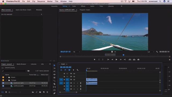Select GOPR1028.MP4 in project panel
The image size is (172, 97).
pos(19,86)
